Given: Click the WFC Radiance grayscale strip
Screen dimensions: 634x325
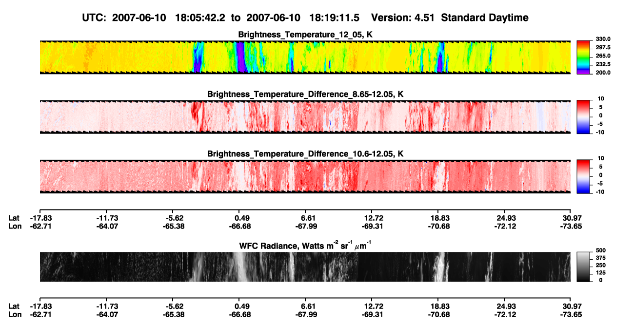Looking at the screenshot, I should [x=305, y=267].
